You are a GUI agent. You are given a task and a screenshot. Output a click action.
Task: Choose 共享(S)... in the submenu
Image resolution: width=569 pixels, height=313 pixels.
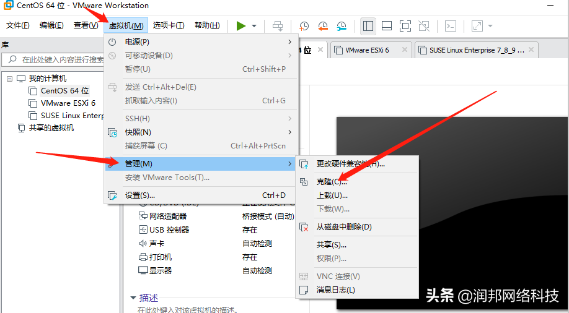358,245
